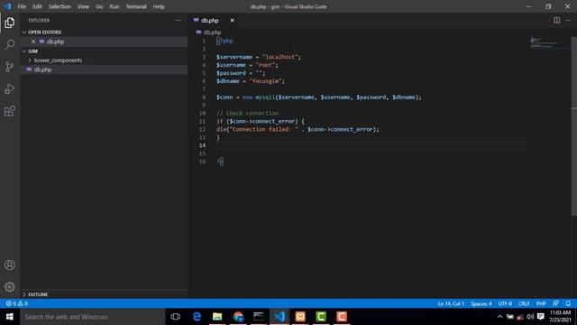Split the editor to the right
Image resolution: width=577 pixels, height=325 pixels.
tap(557, 20)
